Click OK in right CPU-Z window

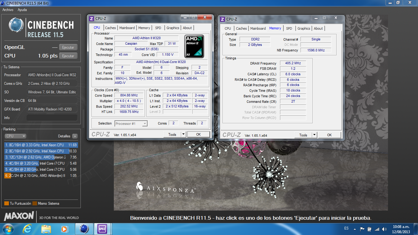[330, 135]
